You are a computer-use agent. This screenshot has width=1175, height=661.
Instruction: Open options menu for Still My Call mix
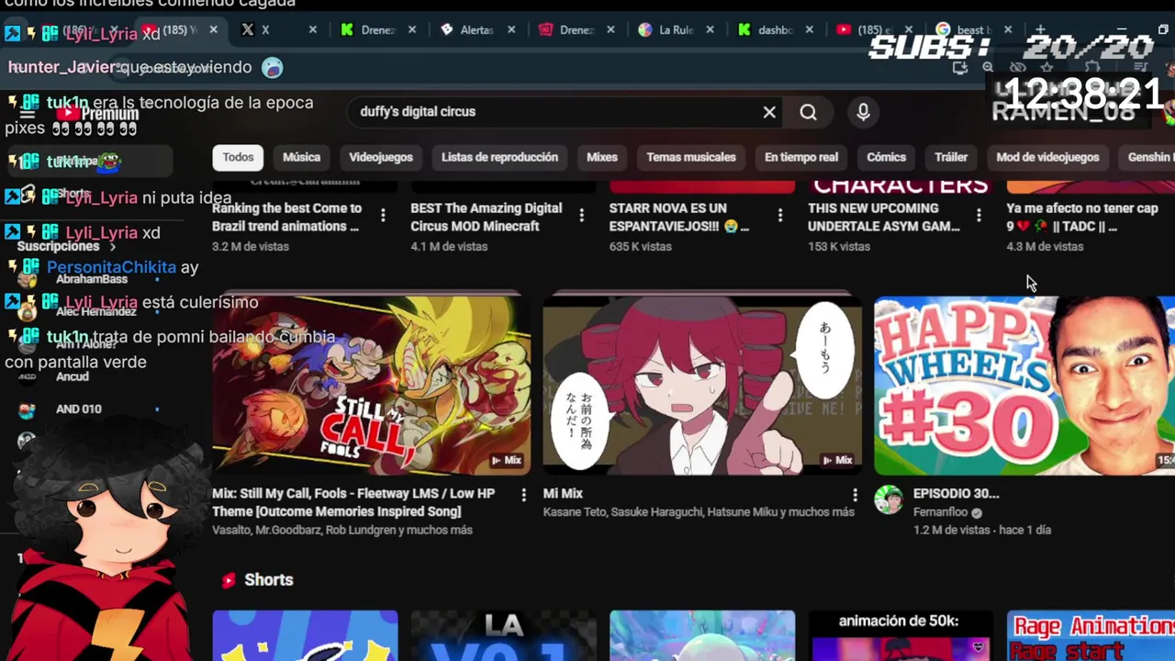tap(524, 495)
